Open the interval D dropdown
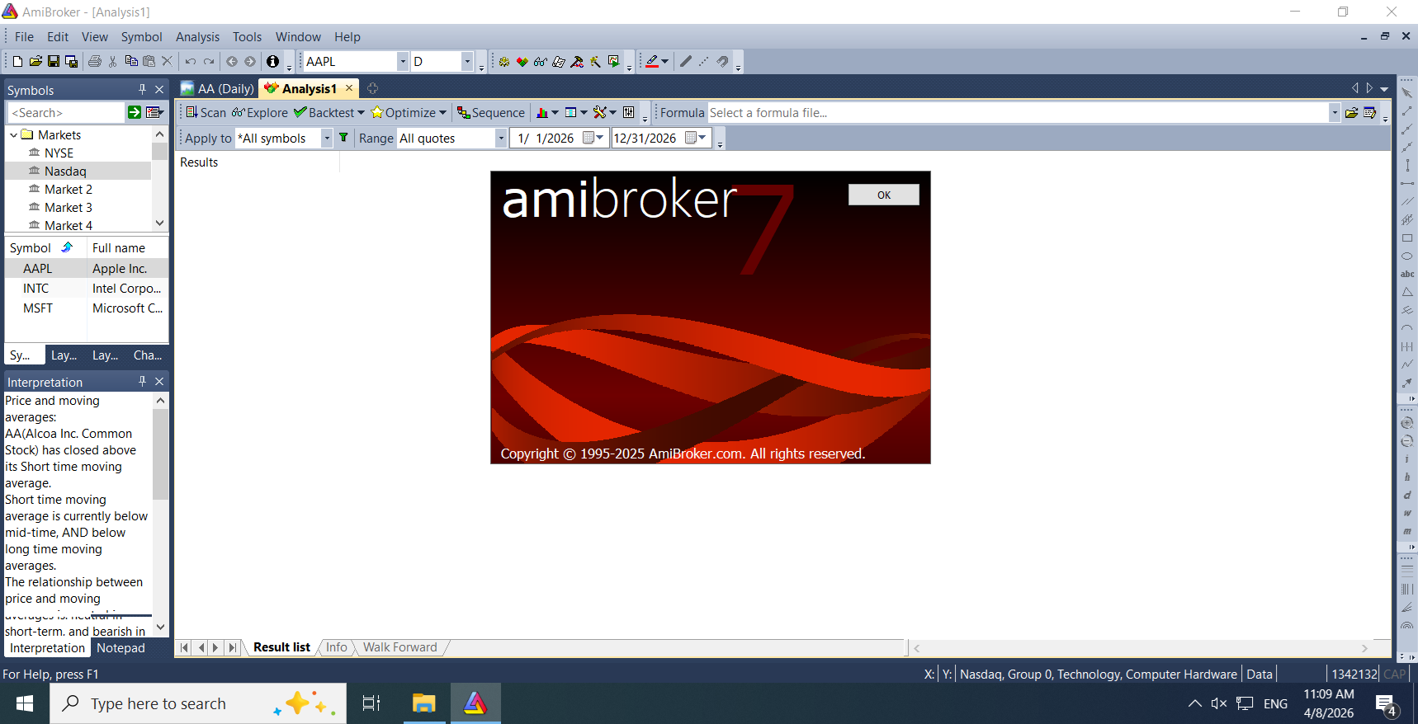The image size is (1418, 724). (x=467, y=61)
